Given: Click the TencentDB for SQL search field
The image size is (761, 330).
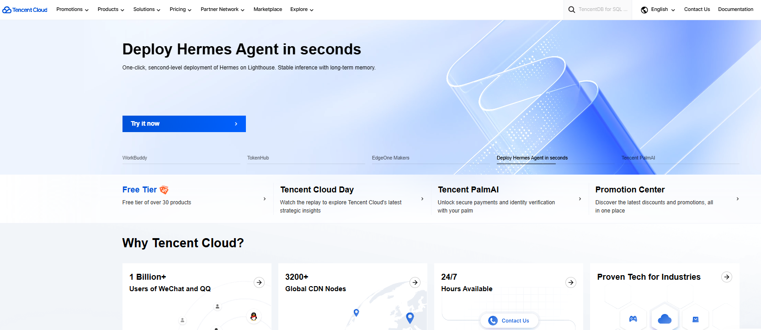Looking at the screenshot, I should pyautogui.click(x=603, y=10).
